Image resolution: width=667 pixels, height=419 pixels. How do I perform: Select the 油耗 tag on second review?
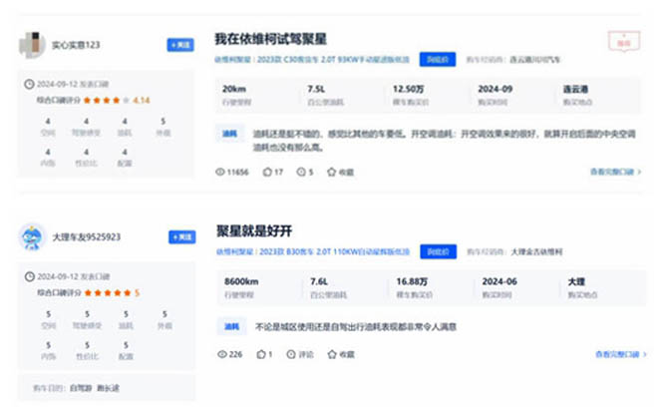tap(230, 325)
